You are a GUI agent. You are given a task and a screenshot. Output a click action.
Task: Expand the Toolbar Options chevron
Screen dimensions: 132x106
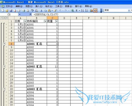(101, 10)
